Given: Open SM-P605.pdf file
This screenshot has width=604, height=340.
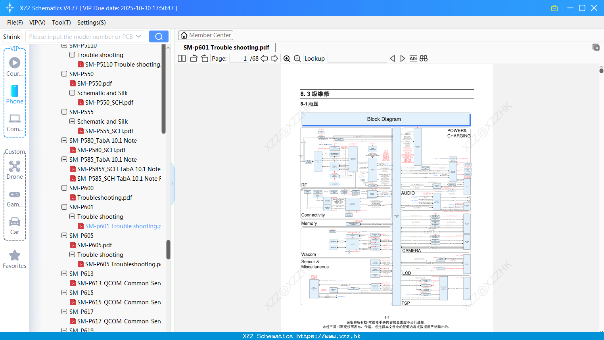Looking at the screenshot, I should (x=94, y=245).
